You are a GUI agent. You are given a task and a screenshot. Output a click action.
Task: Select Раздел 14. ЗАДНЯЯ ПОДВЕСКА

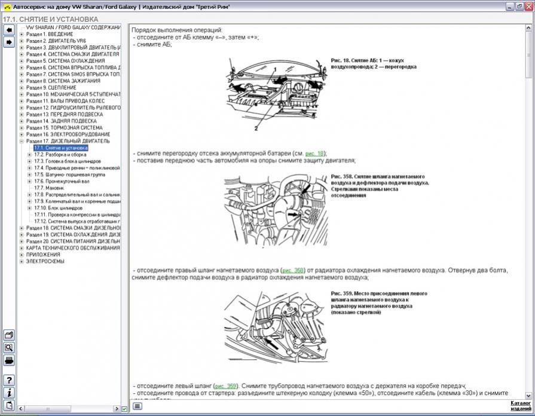point(62,121)
